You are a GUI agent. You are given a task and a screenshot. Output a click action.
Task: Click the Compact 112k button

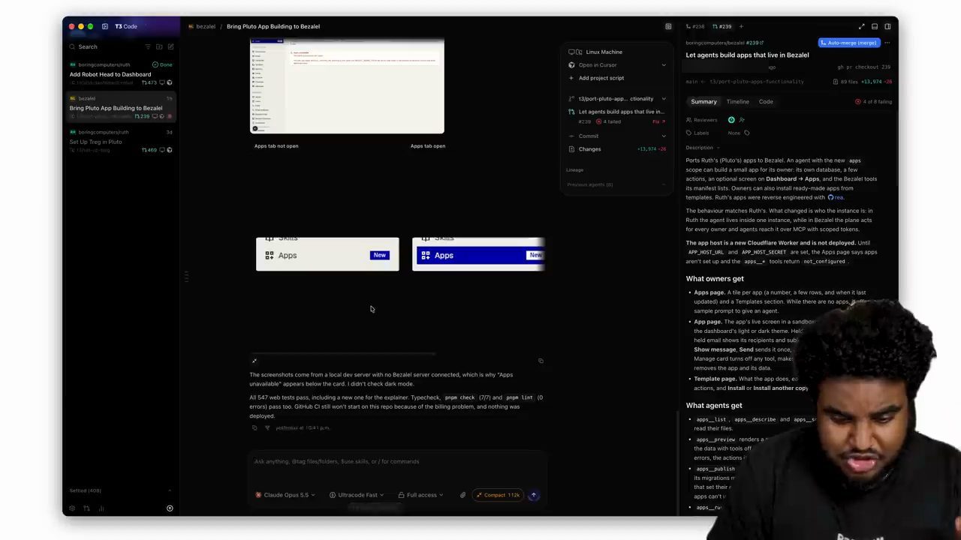(498, 495)
